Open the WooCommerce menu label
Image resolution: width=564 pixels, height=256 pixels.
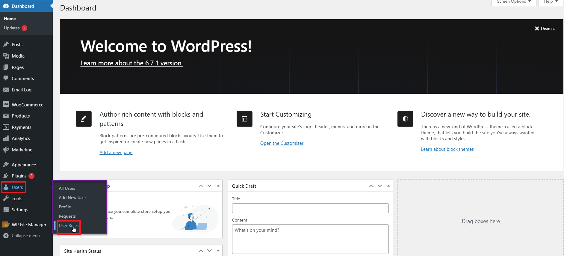28,105
